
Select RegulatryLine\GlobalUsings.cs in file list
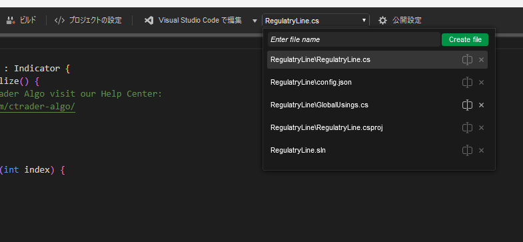click(x=377, y=105)
